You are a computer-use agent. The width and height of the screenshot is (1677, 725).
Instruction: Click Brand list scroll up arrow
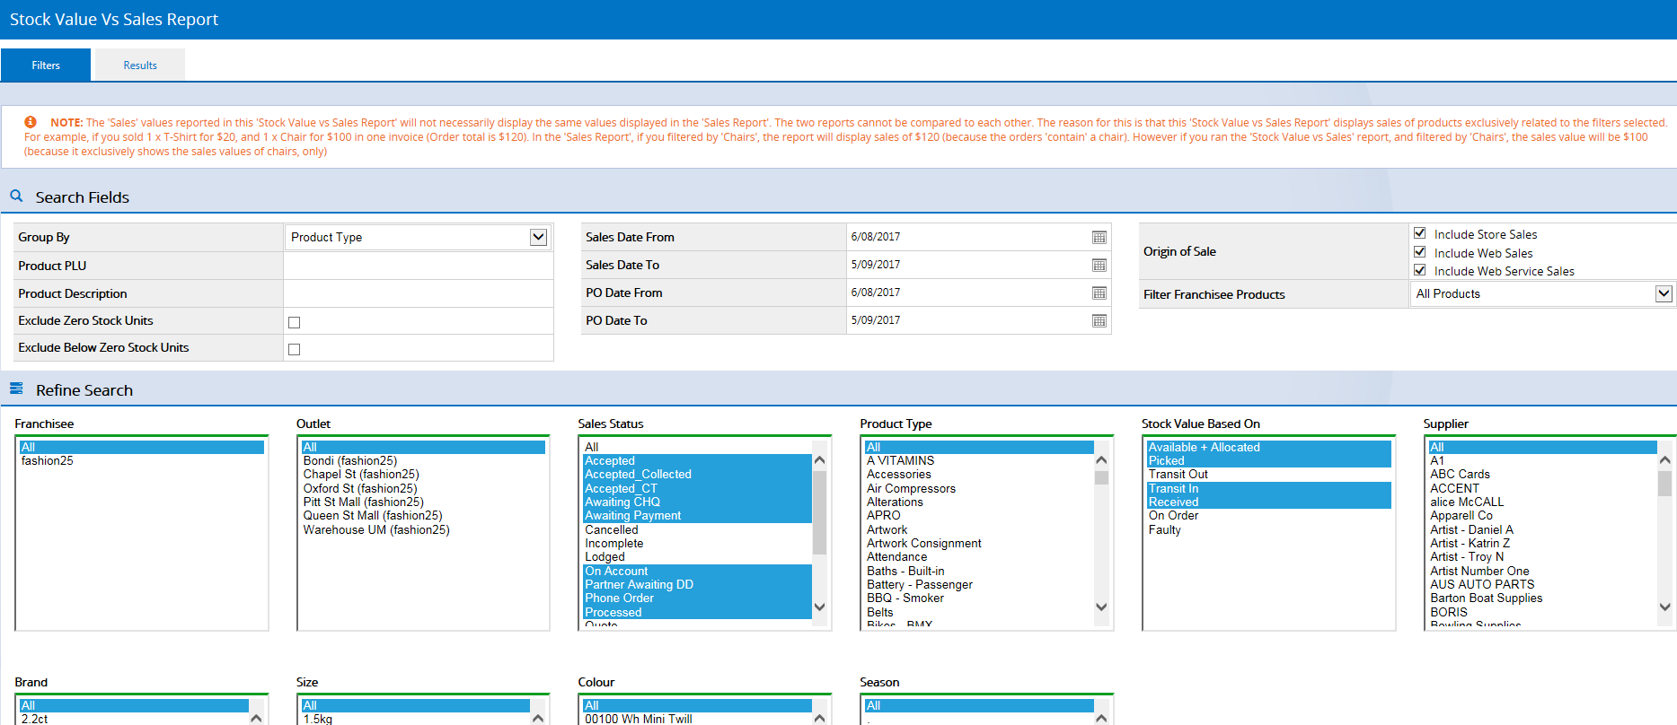tap(256, 718)
